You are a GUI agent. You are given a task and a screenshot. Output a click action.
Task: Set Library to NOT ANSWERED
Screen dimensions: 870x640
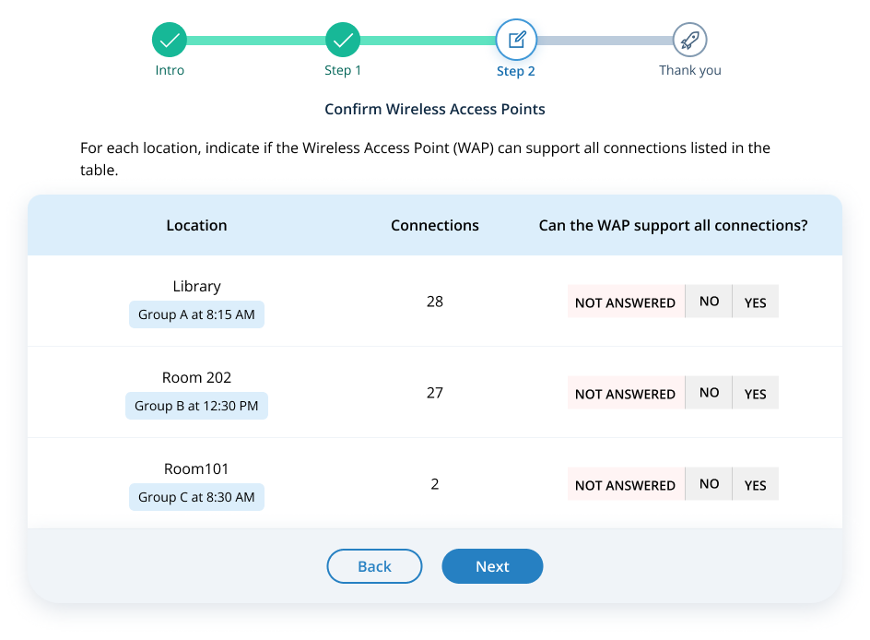625,302
